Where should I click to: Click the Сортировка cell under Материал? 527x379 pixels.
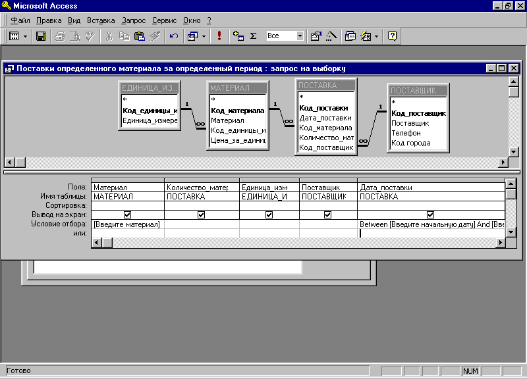128,205
